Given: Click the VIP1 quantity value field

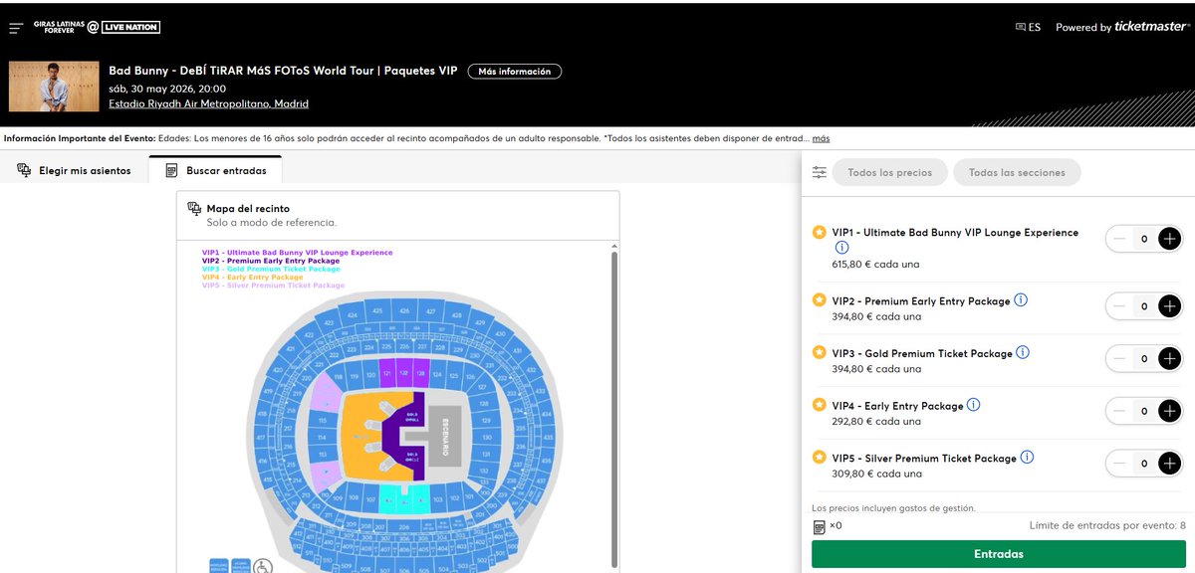Looking at the screenshot, I should pos(1145,239).
